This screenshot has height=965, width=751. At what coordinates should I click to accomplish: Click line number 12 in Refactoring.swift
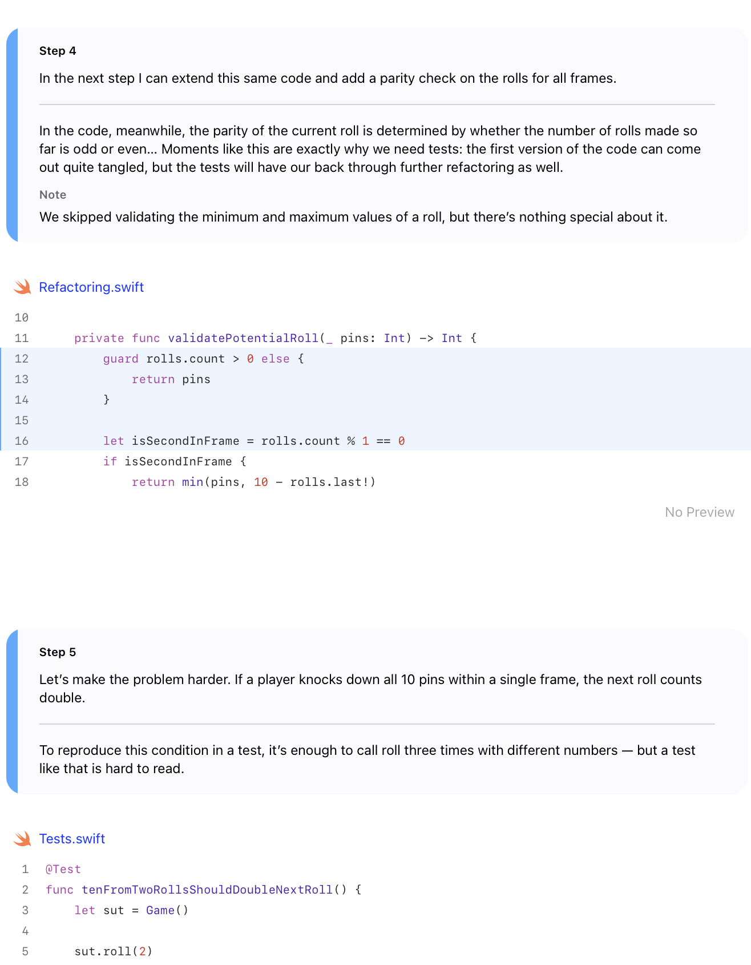[x=22, y=359]
